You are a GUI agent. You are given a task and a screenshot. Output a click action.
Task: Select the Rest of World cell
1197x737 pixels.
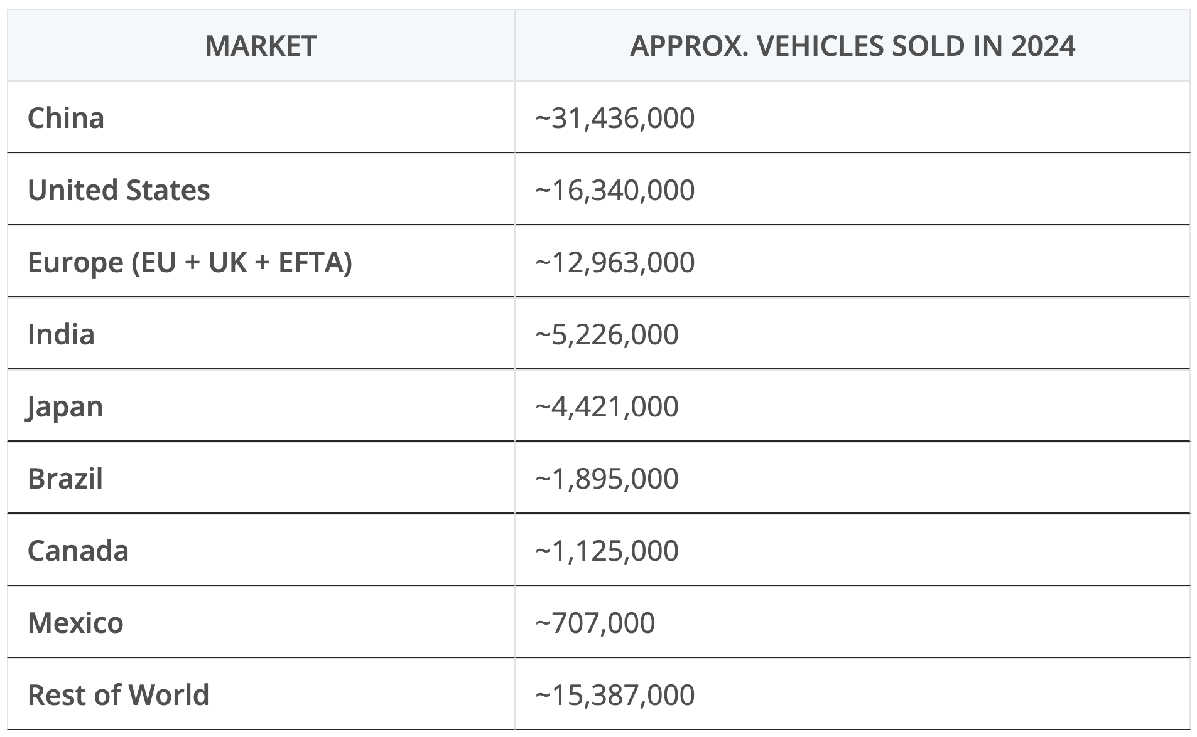click(x=118, y=695)
